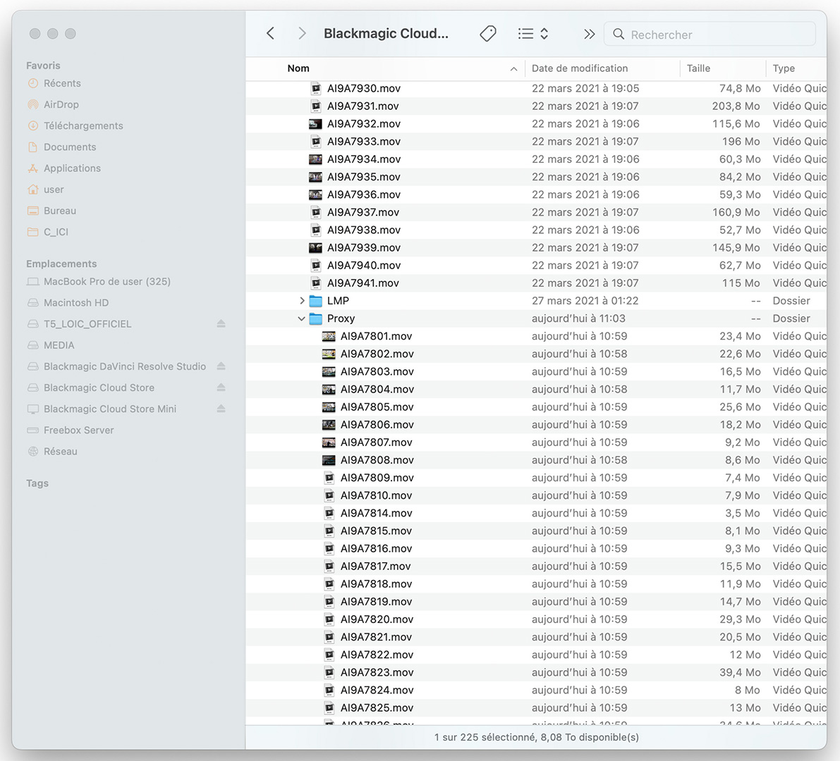Open the list view options dropdown

(532, 34)
